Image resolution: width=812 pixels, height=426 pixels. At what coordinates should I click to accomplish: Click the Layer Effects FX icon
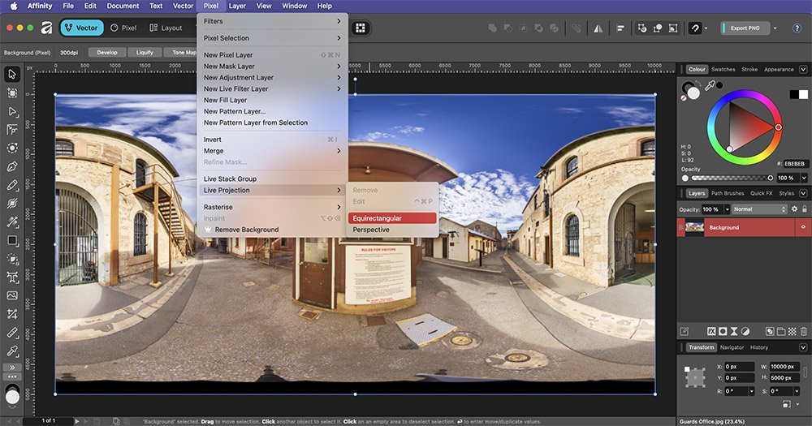tap(711, 331)
